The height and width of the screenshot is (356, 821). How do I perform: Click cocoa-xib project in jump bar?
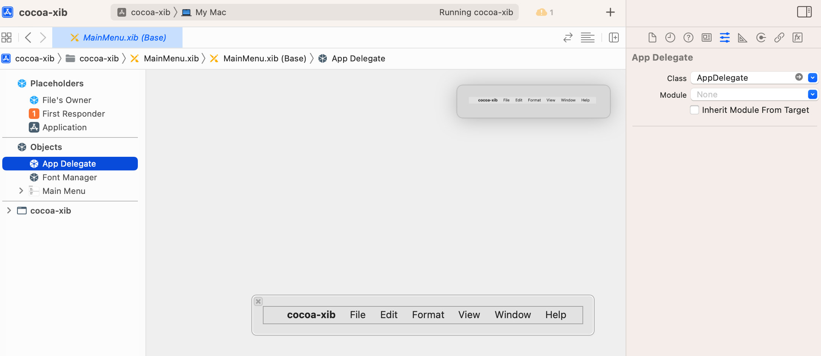28,58
